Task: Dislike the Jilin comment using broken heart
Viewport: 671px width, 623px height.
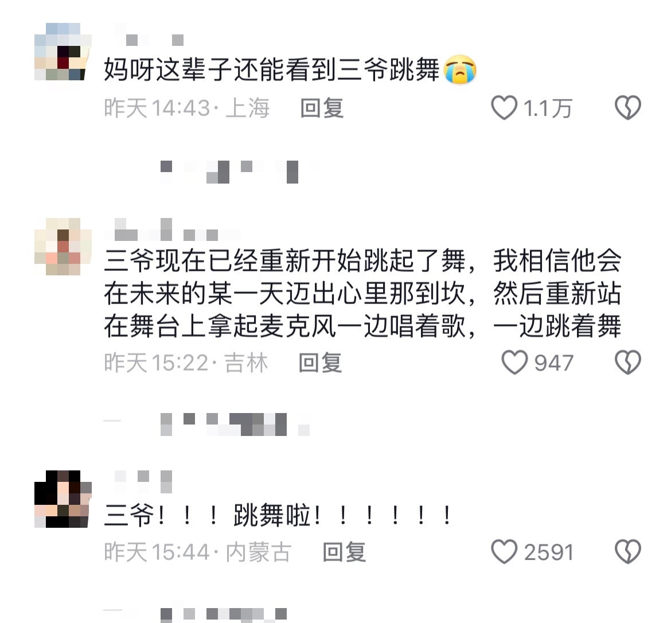Action: coord(627,362)
